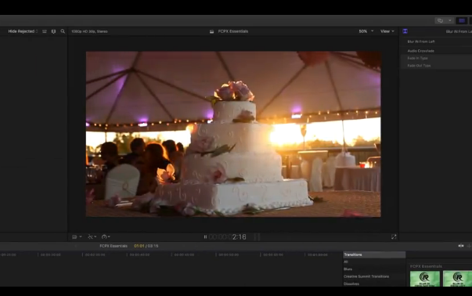This screenshot has width=472, height=296.
Task: Open the 50% viewer zoom dropdown
Action: pos(366,31)
